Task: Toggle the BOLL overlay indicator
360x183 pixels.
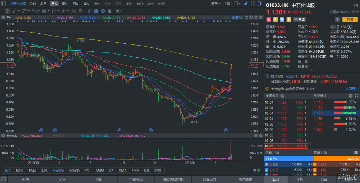Action: [19, 171]
